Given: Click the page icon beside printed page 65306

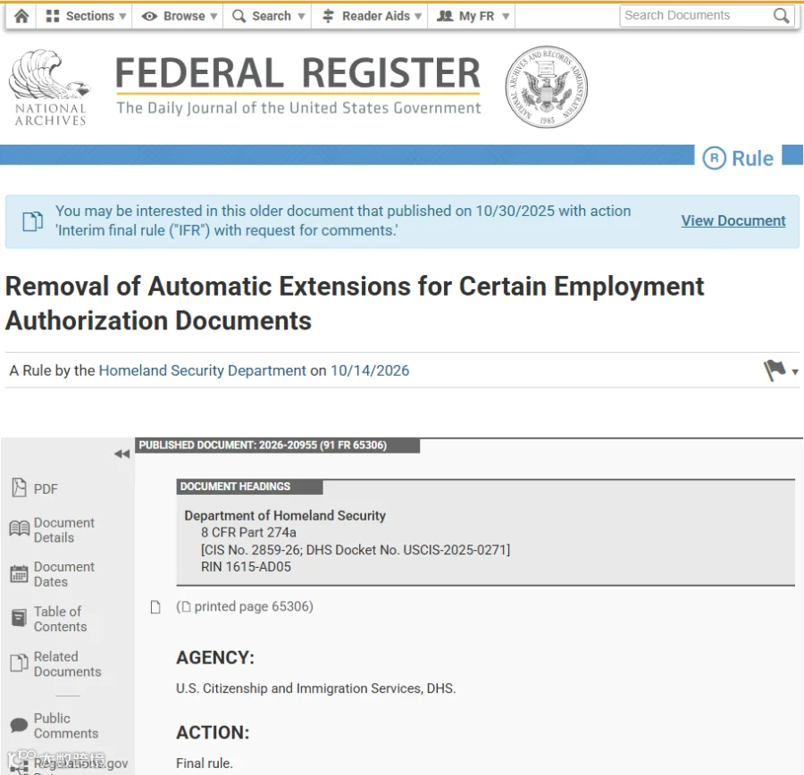Looking at the screenshot, I should coord(155,607).
